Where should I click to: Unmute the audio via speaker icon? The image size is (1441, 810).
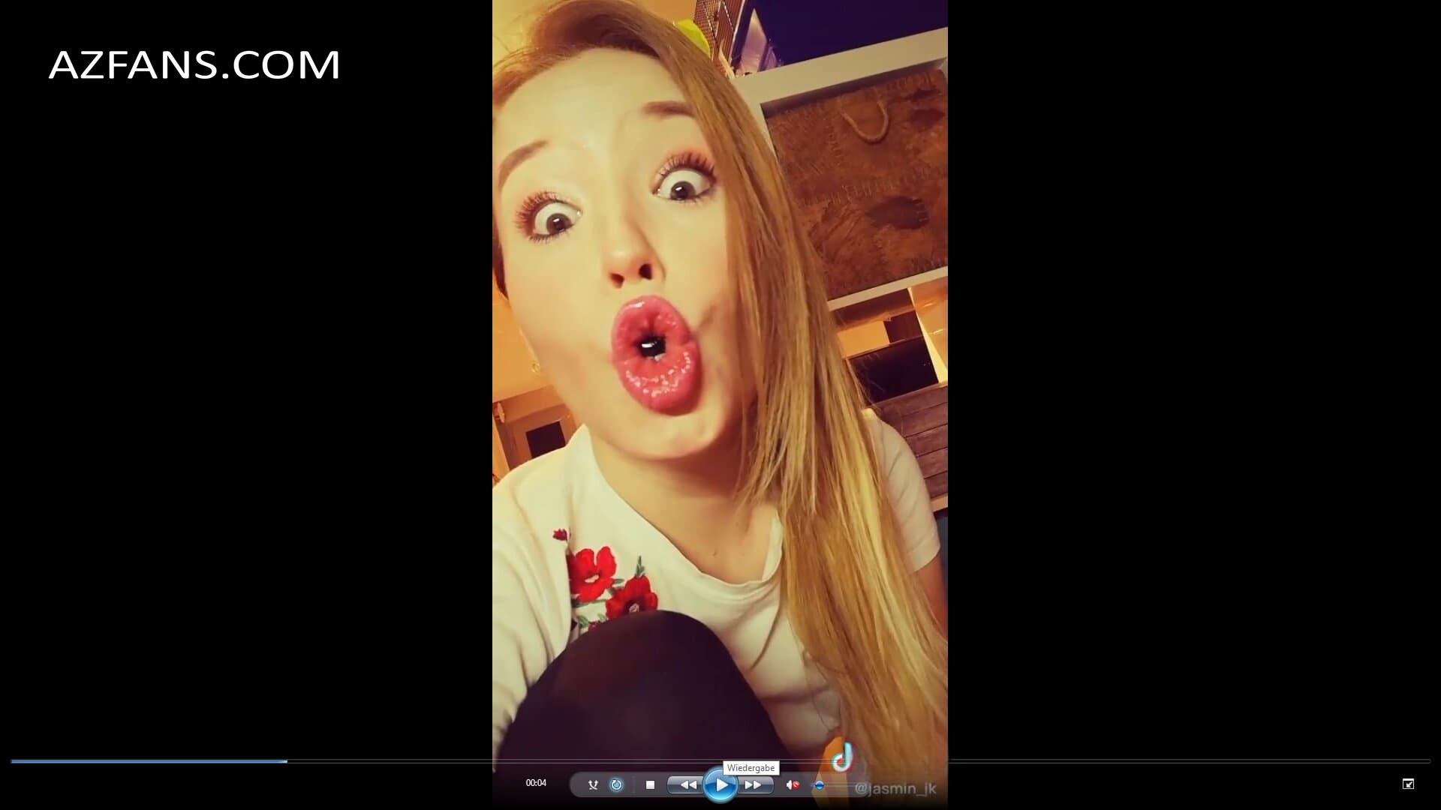click(x=792, y=785)
